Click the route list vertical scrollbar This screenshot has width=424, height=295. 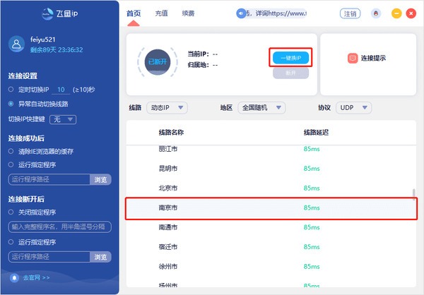click(413, 194)
